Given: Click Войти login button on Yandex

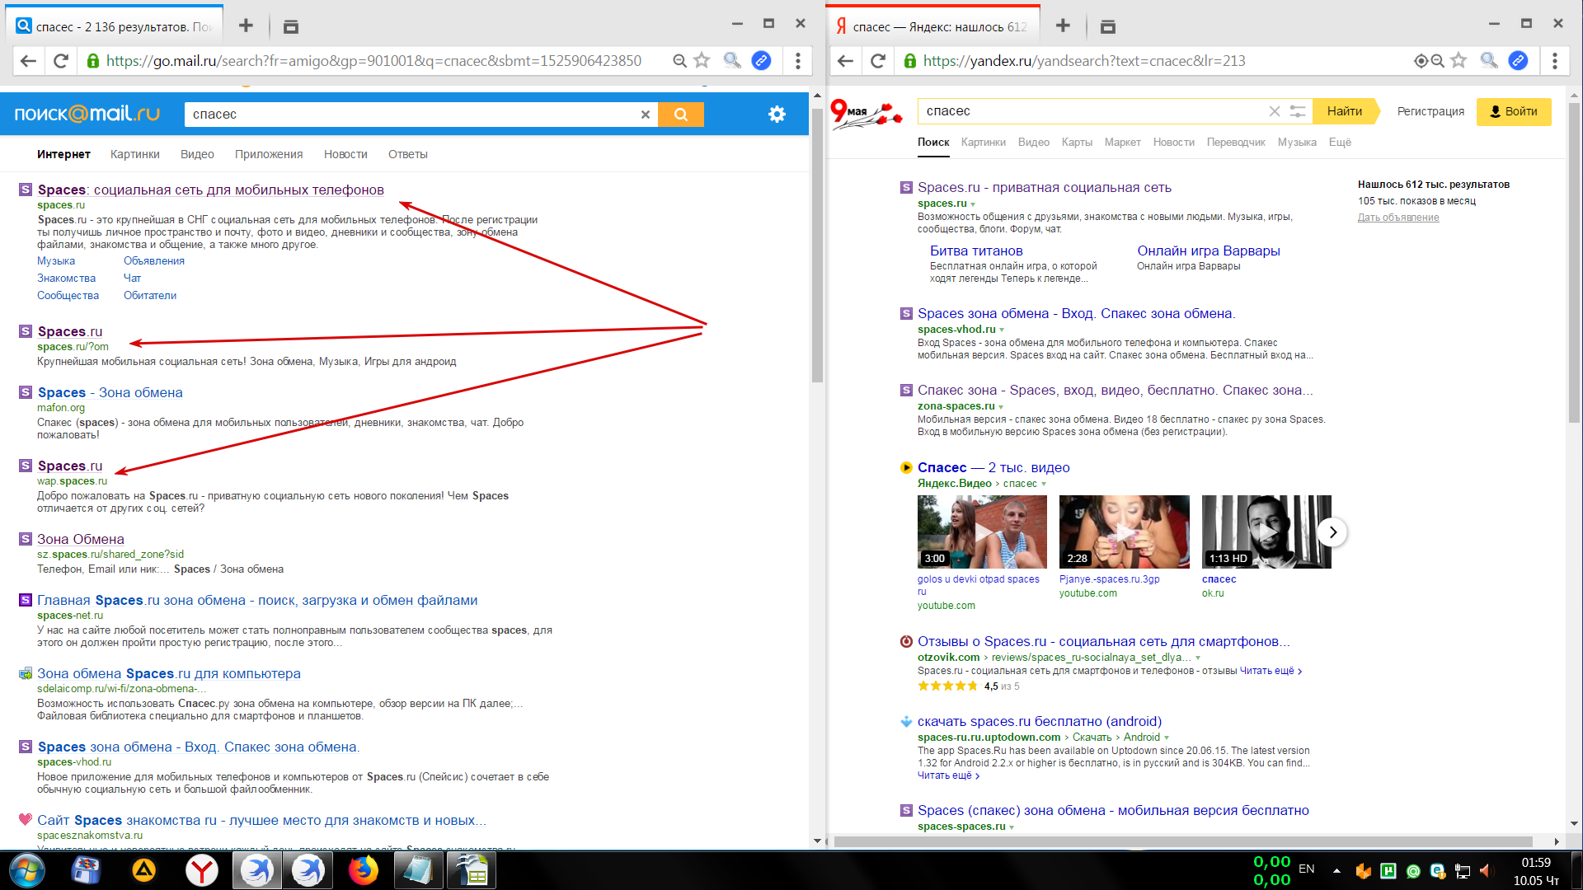Looking at the screenshot, I should tap(1514, 111).
